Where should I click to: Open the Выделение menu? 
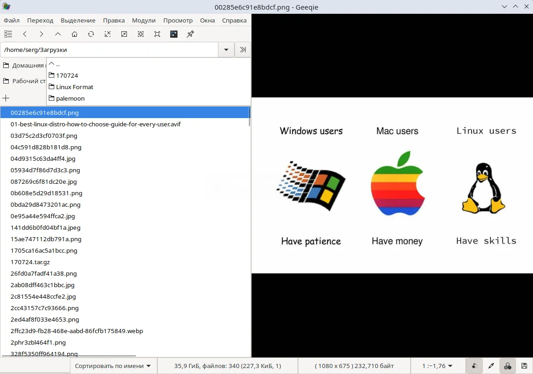click(x=78, y=20)
